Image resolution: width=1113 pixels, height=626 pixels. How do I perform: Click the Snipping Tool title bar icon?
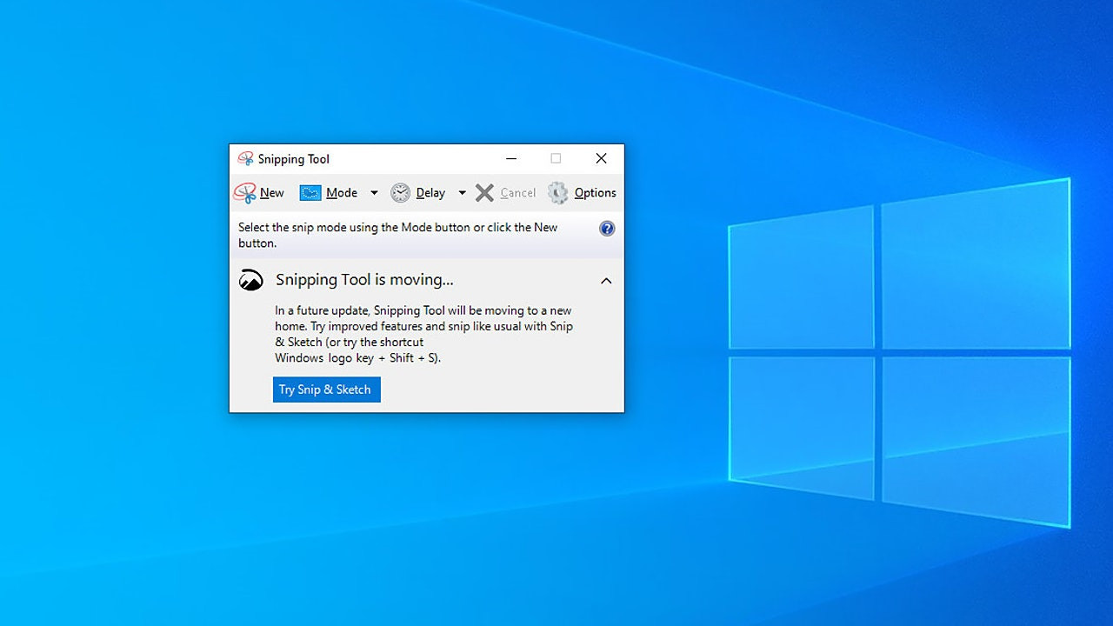[x=245, y=159]
